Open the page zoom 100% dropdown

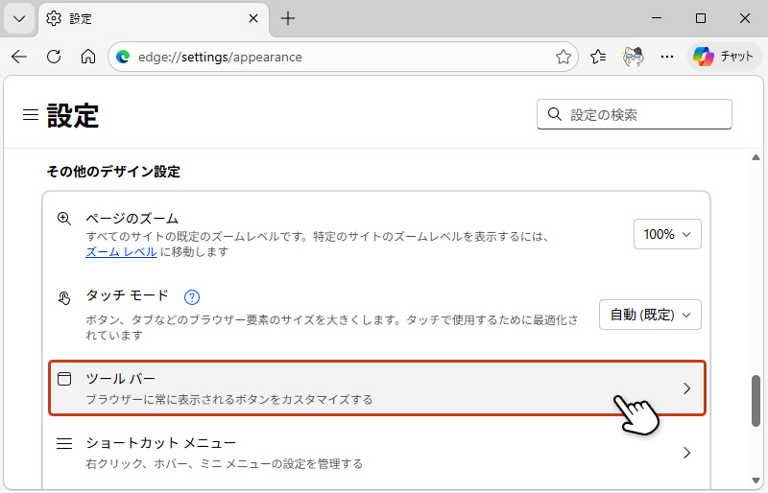(x=667, y=234)
